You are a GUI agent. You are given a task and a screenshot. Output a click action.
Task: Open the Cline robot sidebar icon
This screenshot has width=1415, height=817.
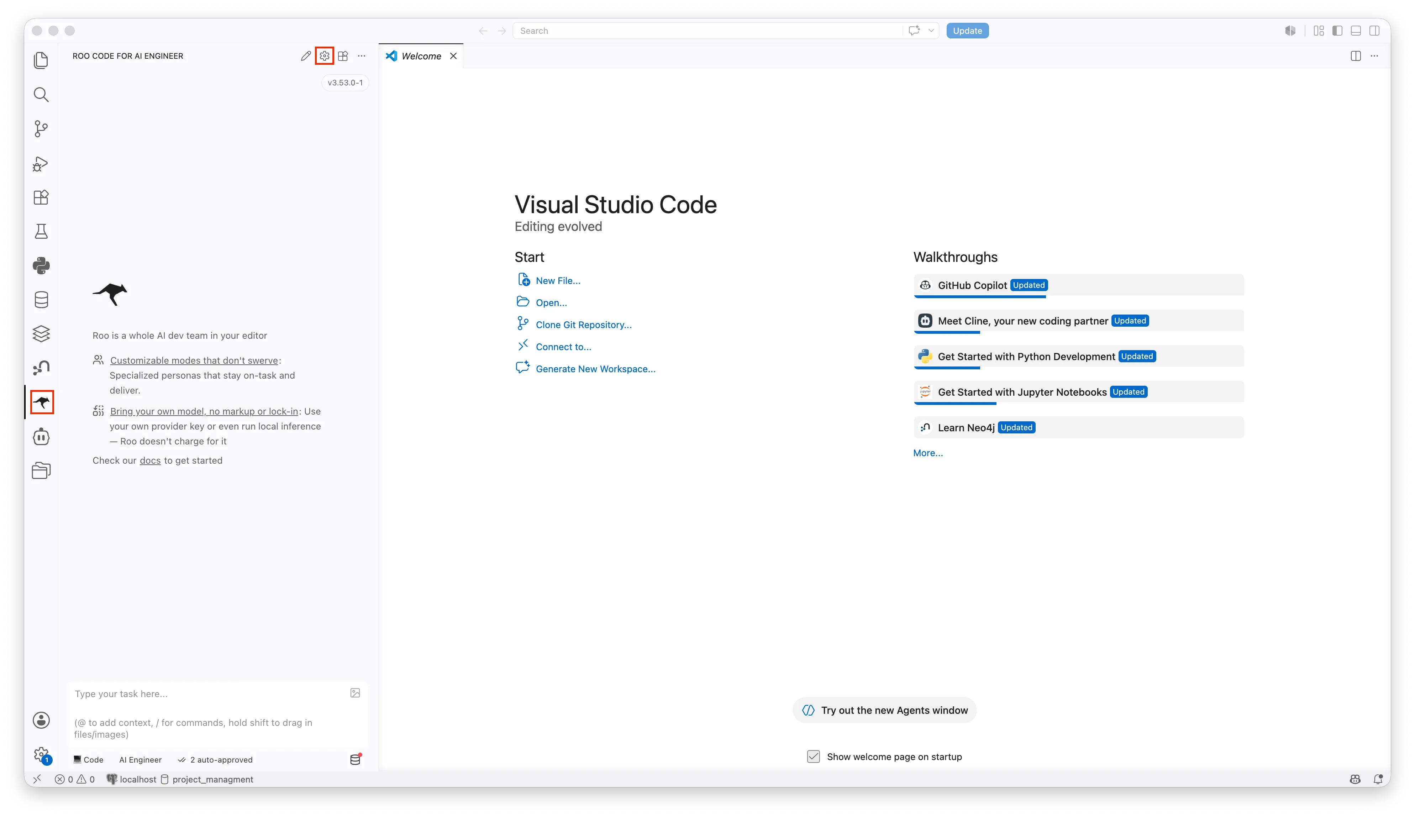(x=41, y=437)
